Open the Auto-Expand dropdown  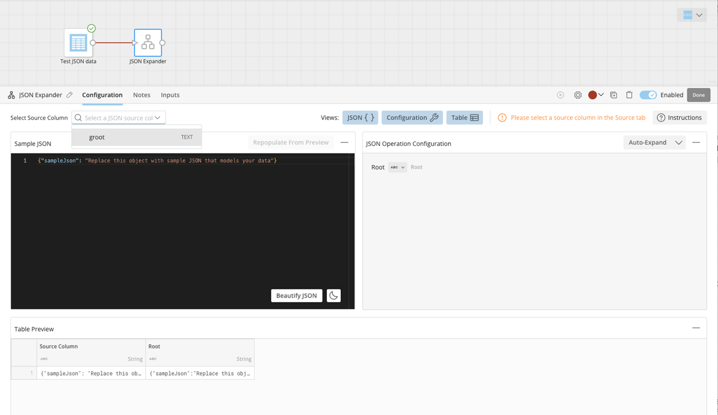655,142
